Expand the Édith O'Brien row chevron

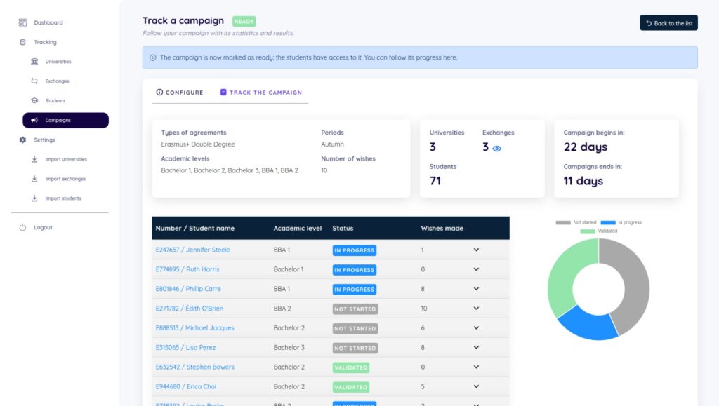click(x=477, y=308)
